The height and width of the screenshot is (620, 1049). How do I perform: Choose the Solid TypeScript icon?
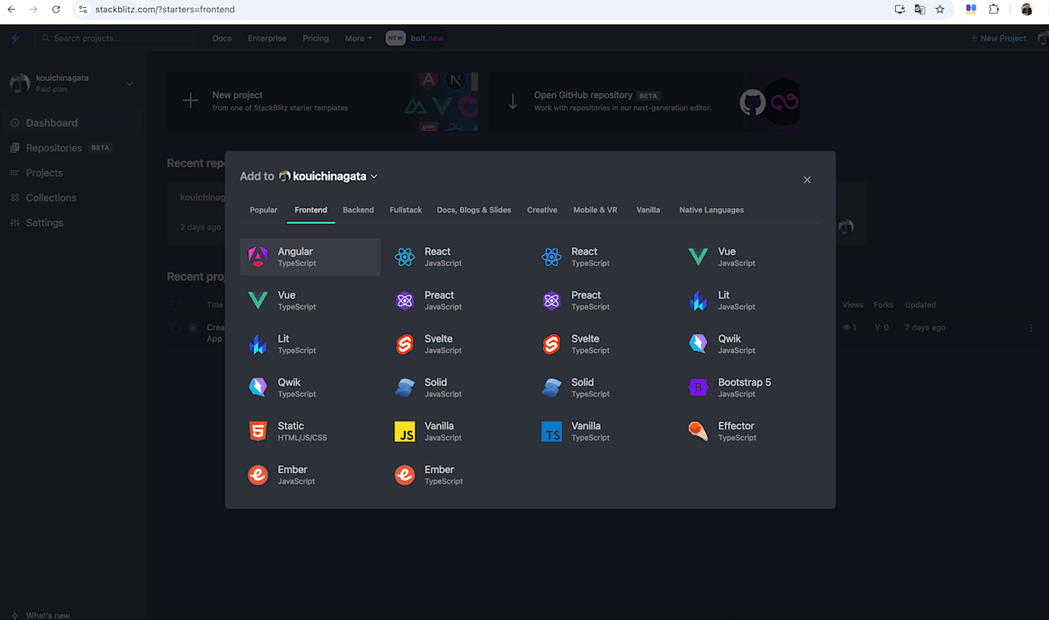pos(552,387)
